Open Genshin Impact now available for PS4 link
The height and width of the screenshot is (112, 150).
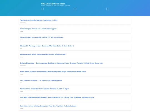41,37
